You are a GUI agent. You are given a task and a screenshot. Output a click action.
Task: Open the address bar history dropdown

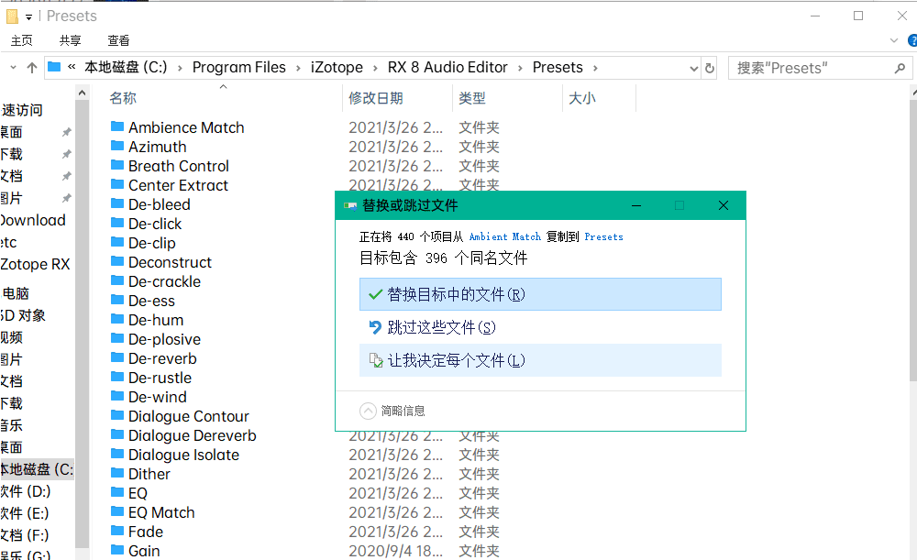[x=693, y=68]
